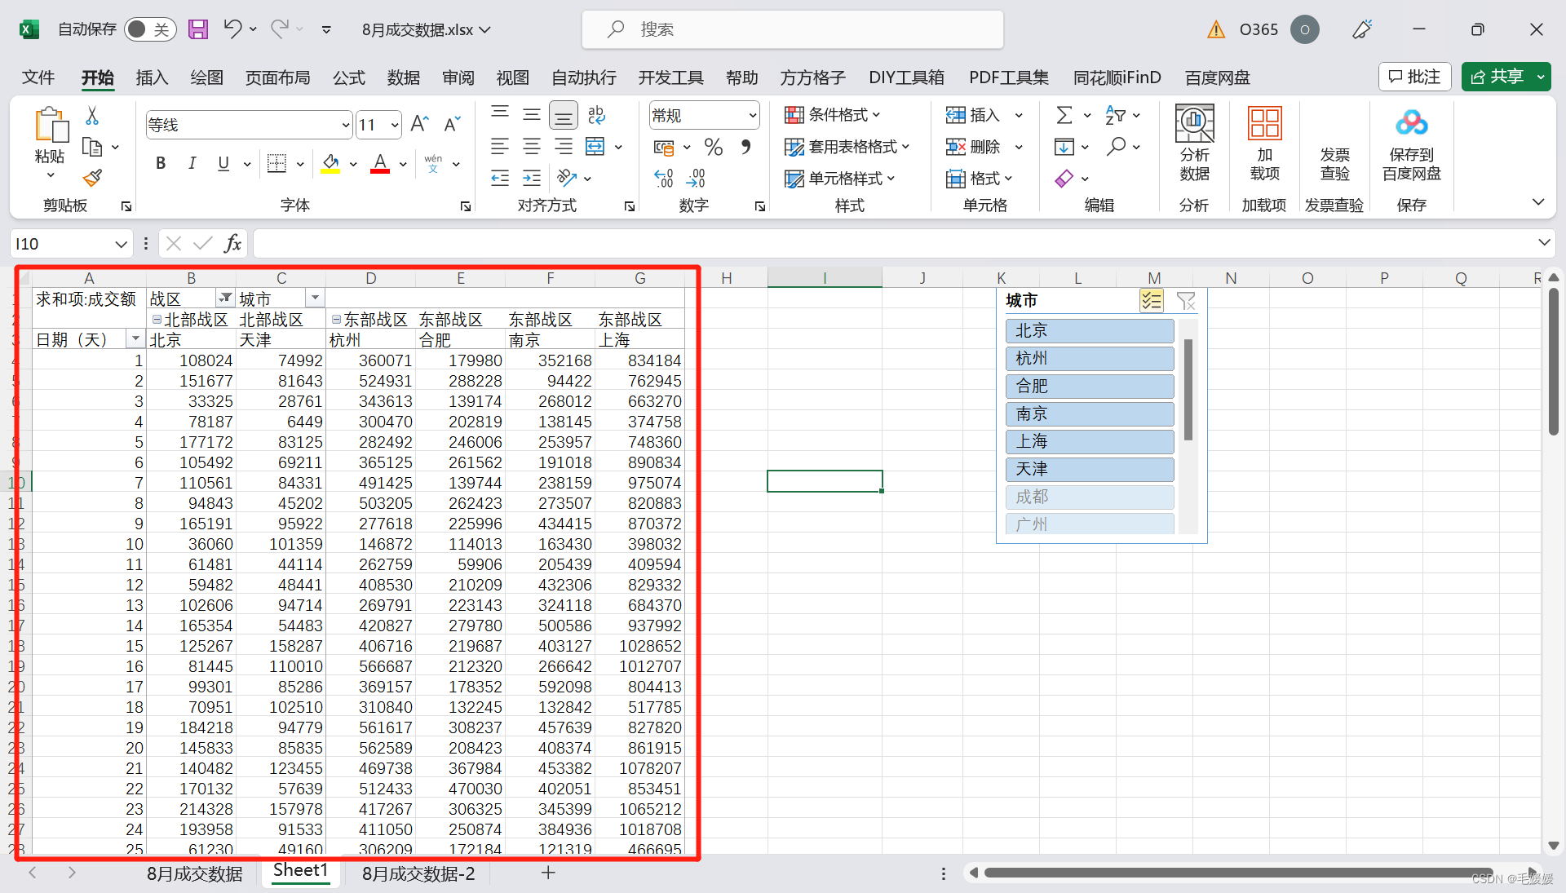Apply percent style format
Viewport: 1566px width, 893px height.
click(714, 147)
